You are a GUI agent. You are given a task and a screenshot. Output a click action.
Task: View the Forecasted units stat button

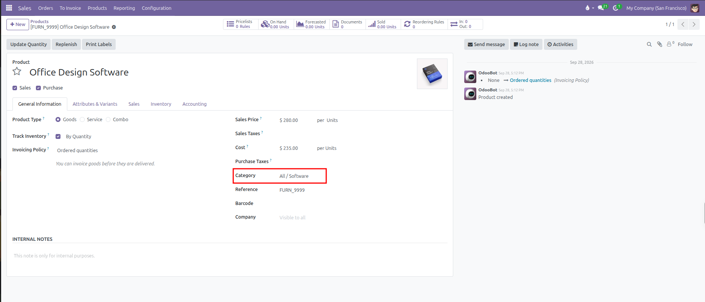[311, 24]
